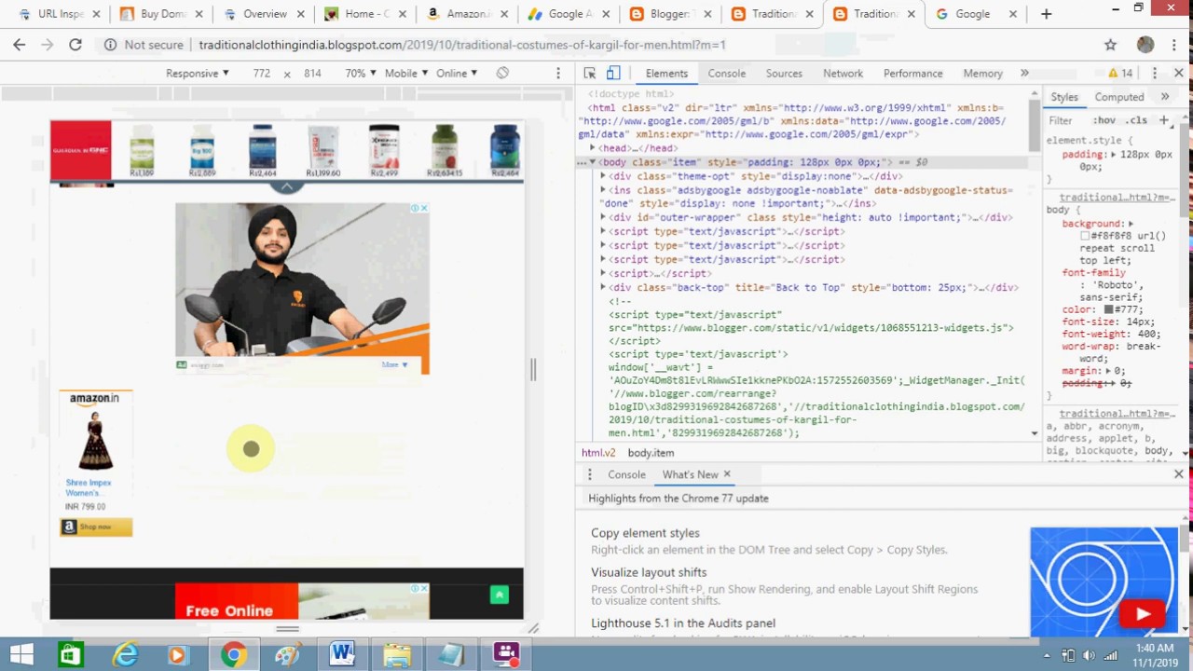Expand the div theme-opt node

603,176
